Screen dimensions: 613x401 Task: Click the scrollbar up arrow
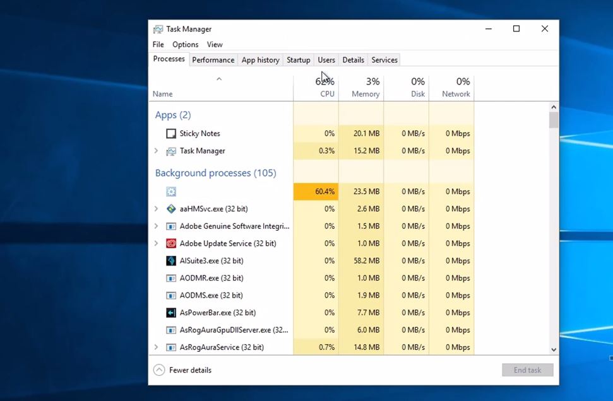coord(554,107)
